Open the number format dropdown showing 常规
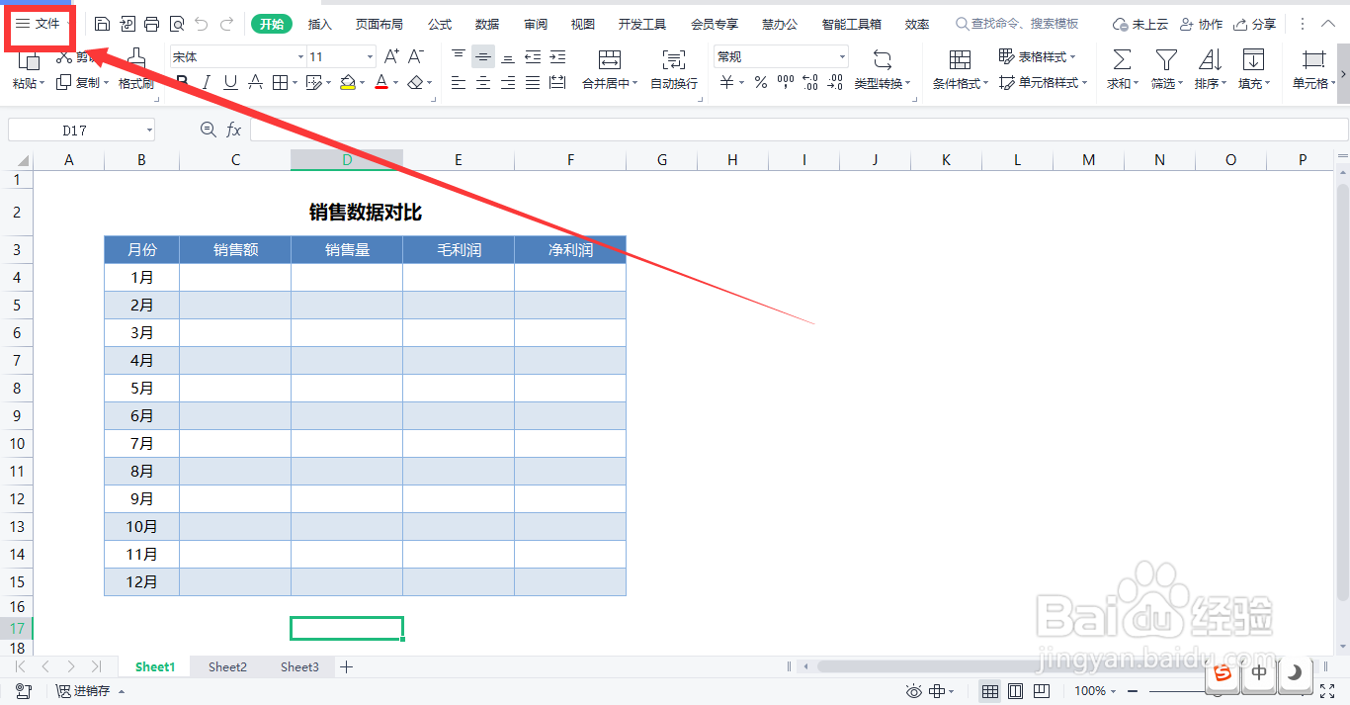 [842, 57]
